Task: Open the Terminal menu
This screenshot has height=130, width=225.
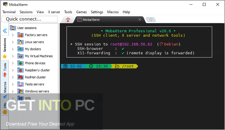Action: 9,12
